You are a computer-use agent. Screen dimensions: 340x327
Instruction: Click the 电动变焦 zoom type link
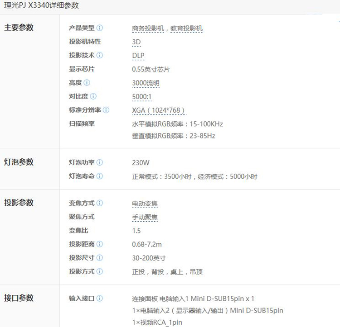coord(145,204)
